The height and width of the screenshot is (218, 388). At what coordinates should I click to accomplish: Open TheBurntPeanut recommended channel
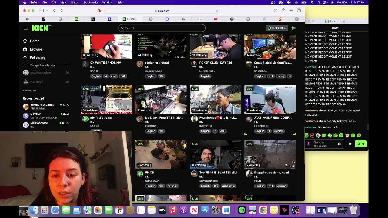point(46,107)
